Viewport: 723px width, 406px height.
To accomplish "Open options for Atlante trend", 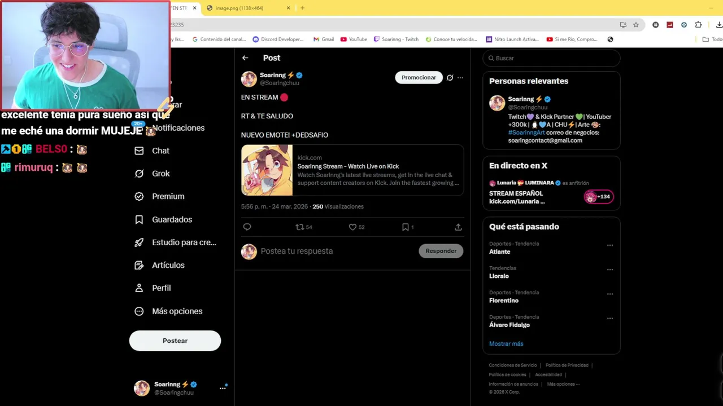I will [610, 245].
